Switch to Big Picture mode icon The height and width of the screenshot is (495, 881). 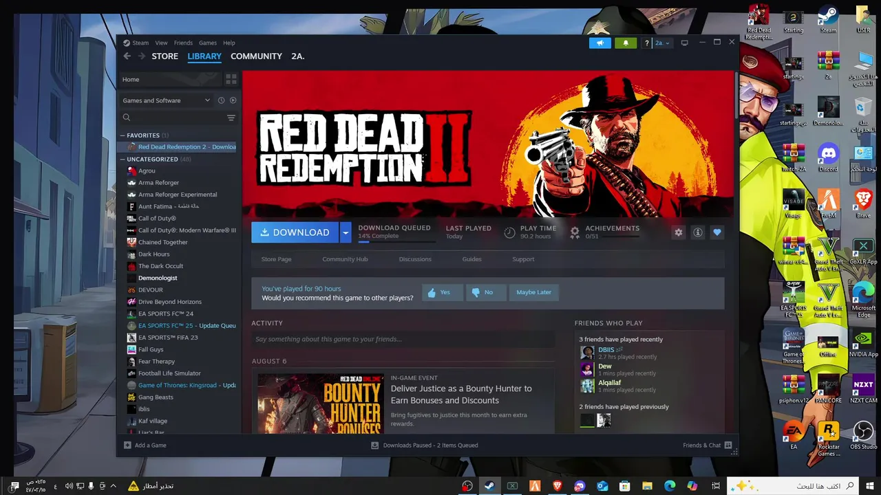pyautogui.click(x=684, y=43)
